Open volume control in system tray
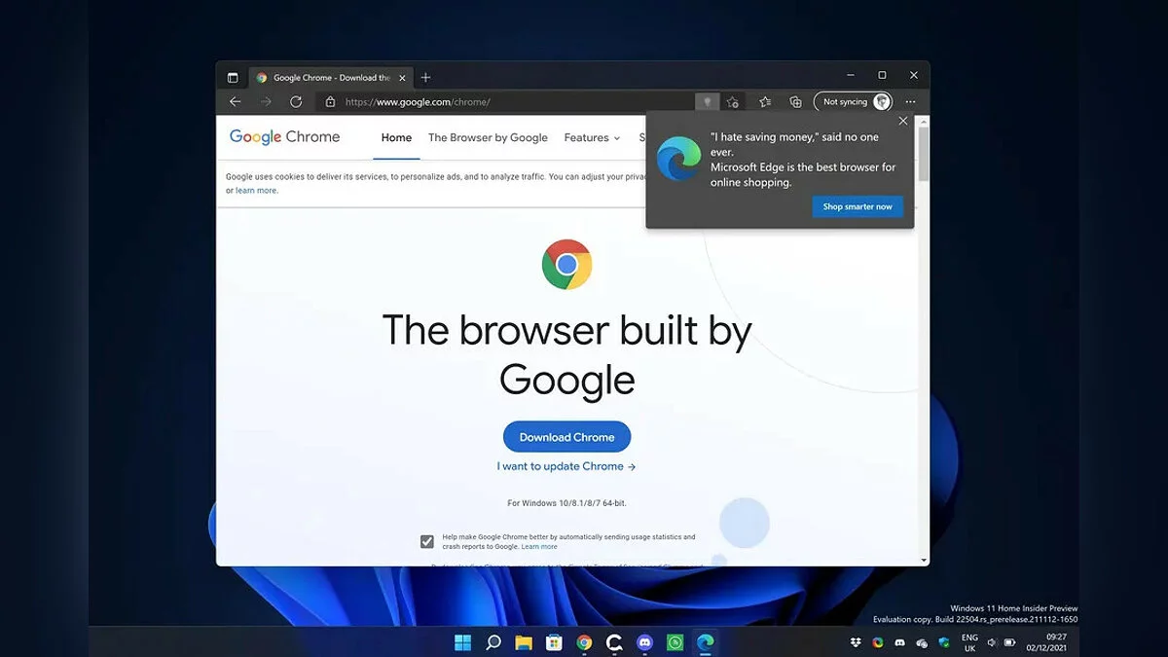This screenshot has height=657, width=1168. (x=991, y=642)
